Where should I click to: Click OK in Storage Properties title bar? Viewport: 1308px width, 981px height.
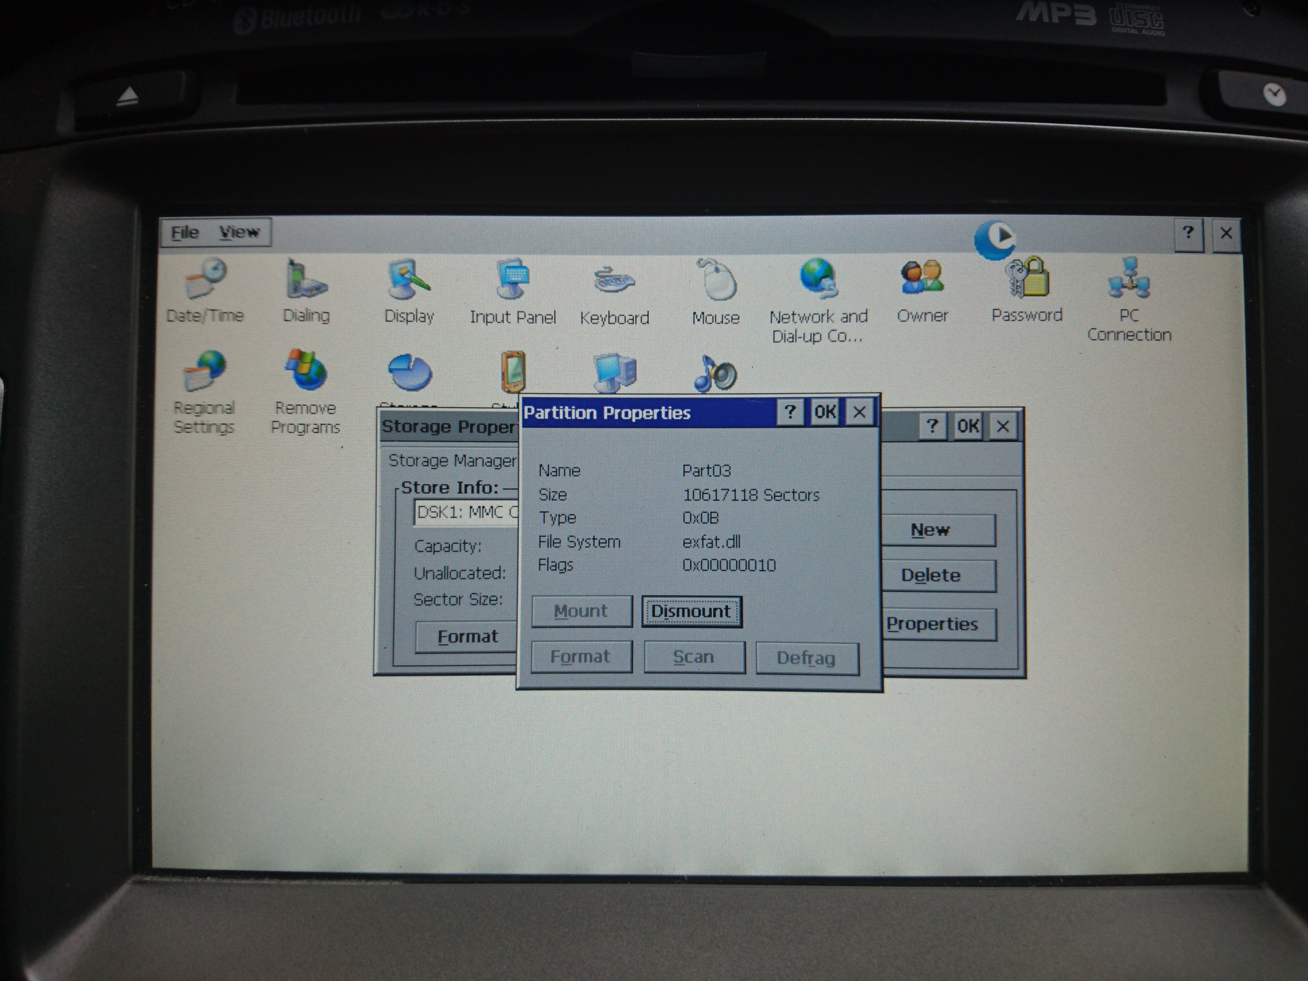[x=967, y=426]
